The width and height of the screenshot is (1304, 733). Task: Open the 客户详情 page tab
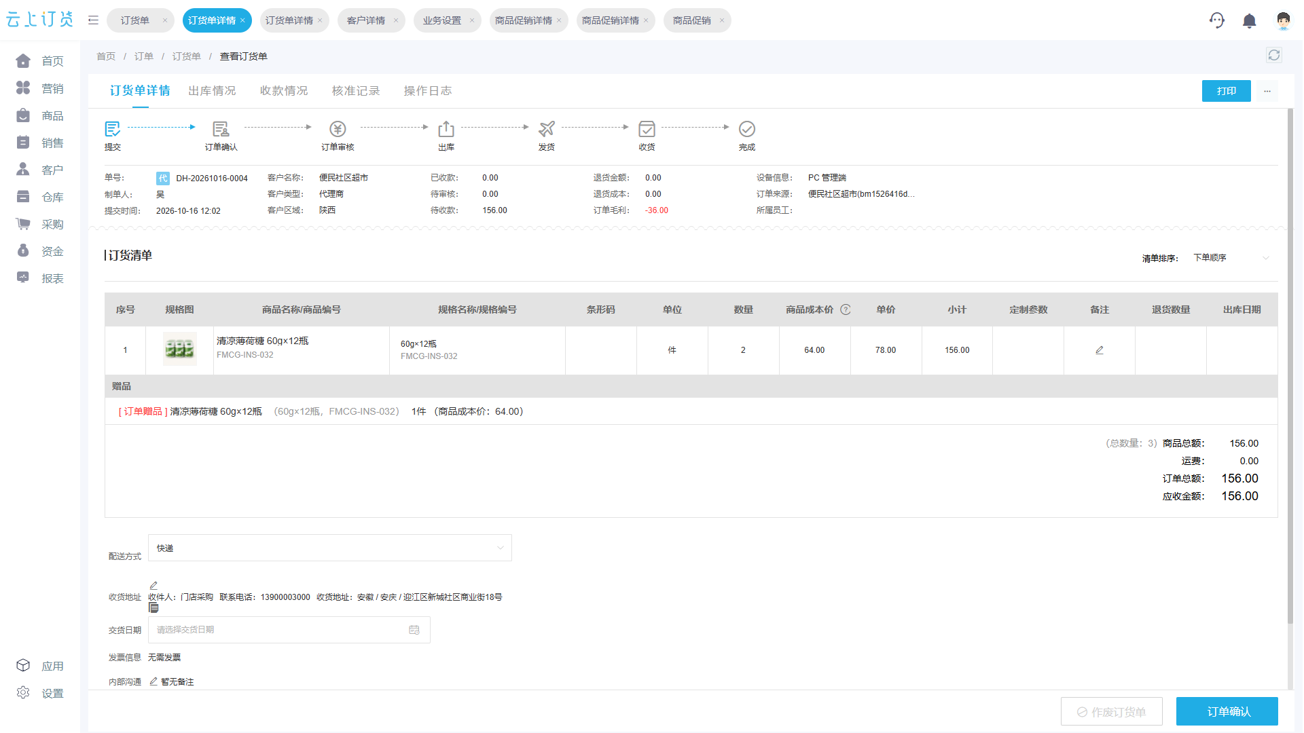[x=366, y=20]
